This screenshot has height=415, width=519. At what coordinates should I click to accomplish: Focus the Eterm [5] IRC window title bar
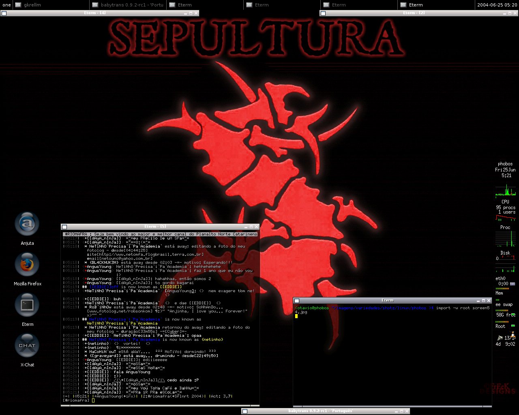coord(155,227)
